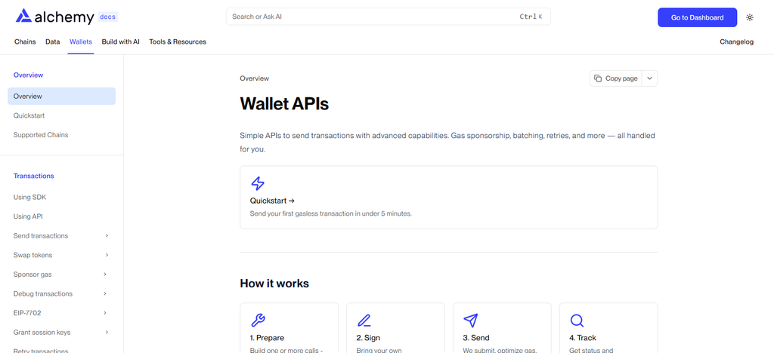The width and height of the screenshot is (774, 353).
Task: Expand the Swap tokens section
Action: click(107, 255)
